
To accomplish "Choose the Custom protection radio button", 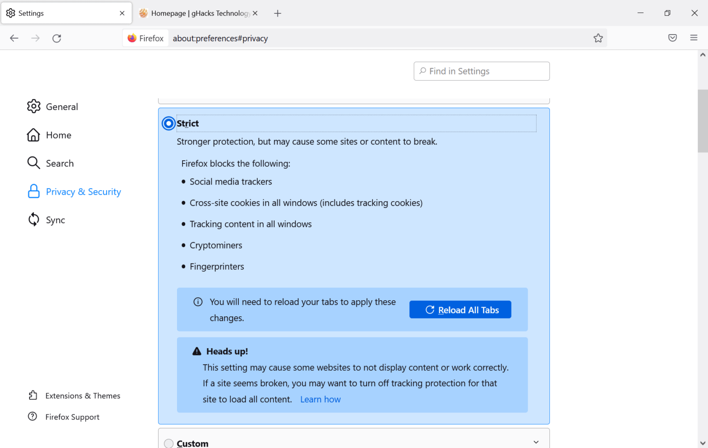I will (169, 443).
